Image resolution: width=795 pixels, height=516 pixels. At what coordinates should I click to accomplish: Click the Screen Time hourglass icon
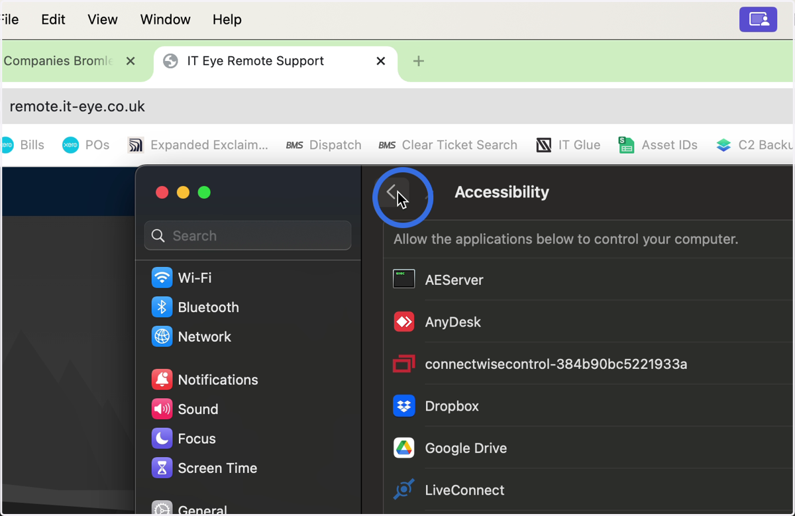(162, 468)
